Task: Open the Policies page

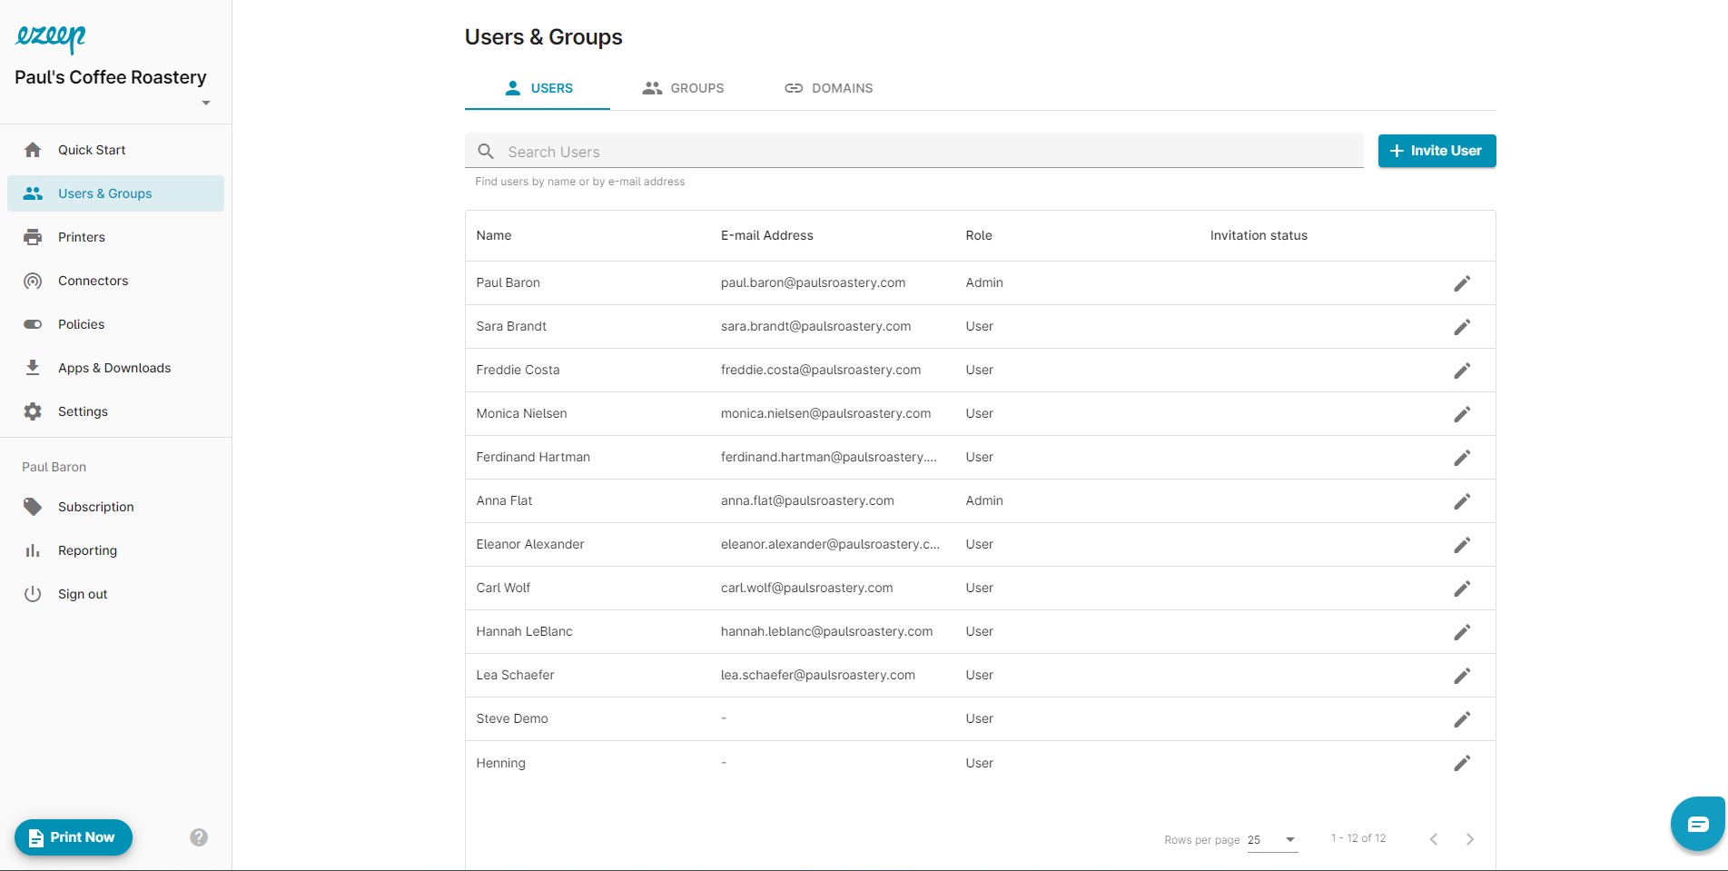Action: [115, 324]
